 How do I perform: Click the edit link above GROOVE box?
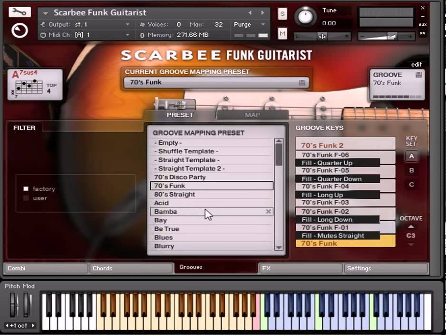tap(417, 65)
